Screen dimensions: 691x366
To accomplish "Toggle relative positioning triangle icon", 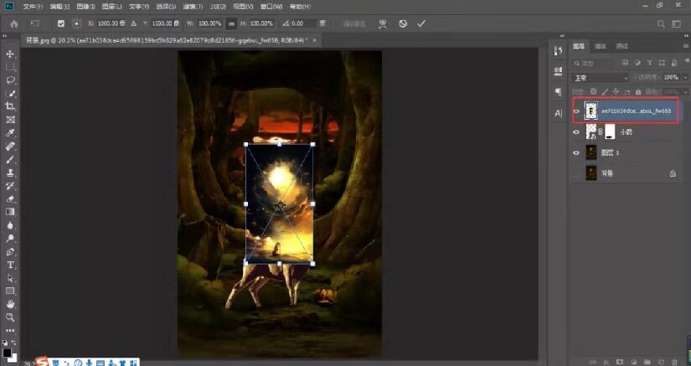I will (x=133, y=23).
